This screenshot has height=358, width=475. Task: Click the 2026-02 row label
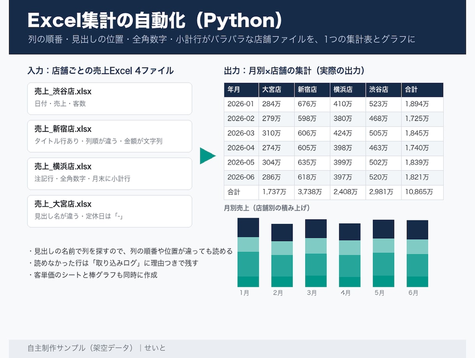coord(241,119)
